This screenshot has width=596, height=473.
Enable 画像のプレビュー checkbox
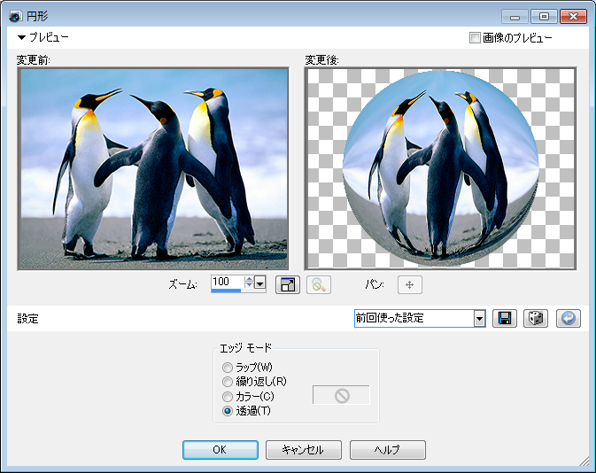pos(475,37)
